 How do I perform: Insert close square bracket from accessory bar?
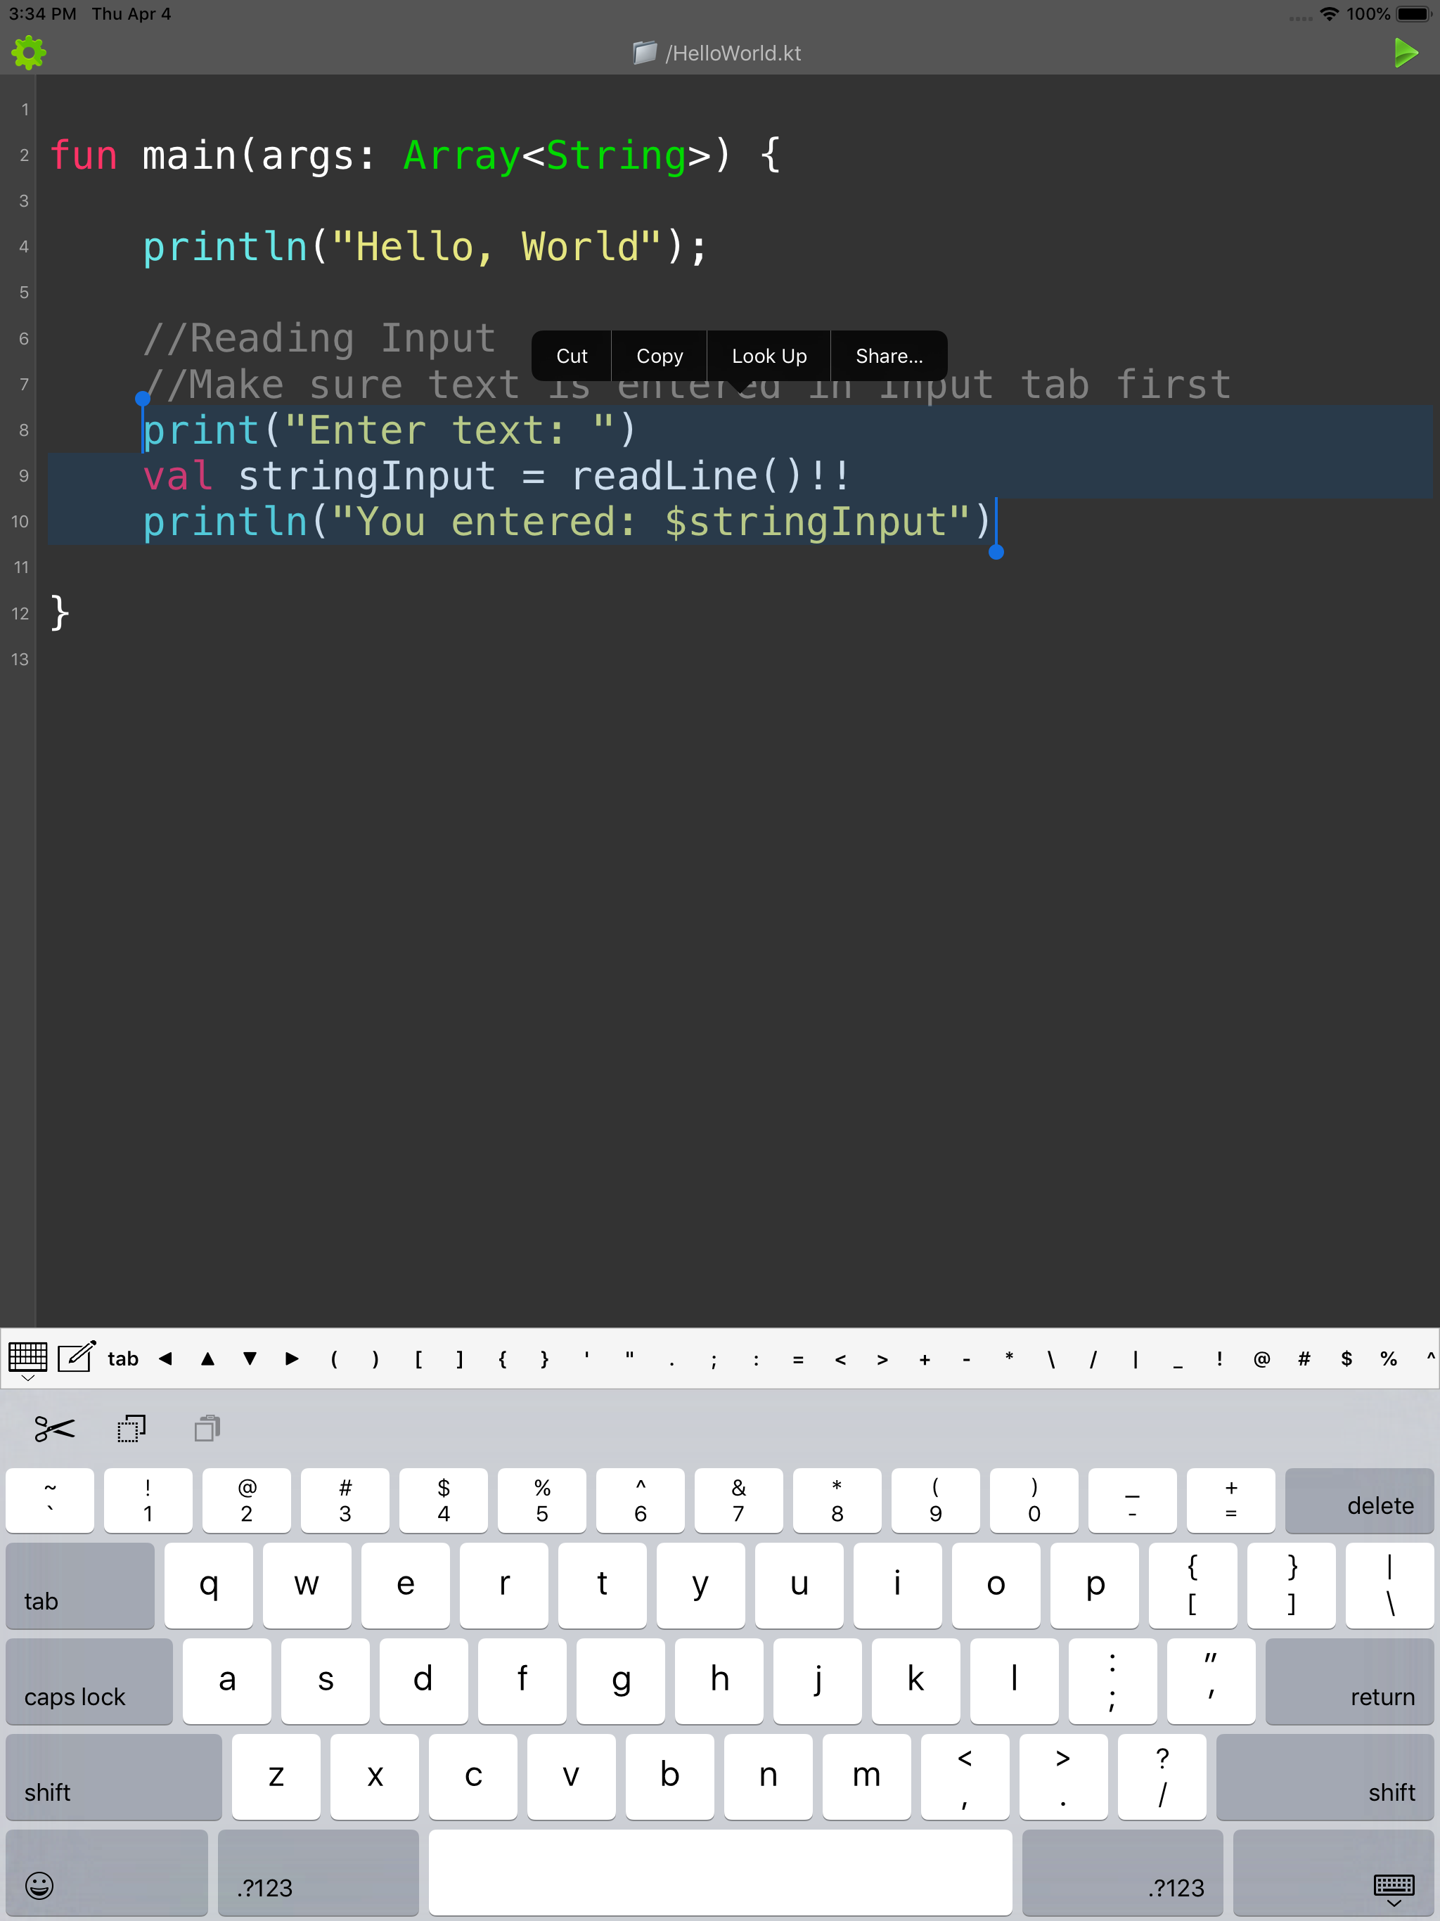[x=461, y=1359]
